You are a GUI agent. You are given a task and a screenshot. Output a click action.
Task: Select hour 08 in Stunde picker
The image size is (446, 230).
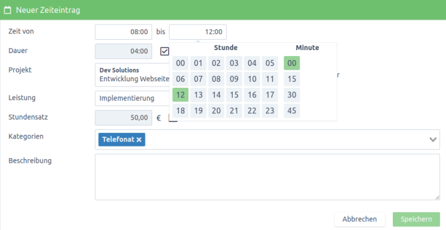[216, 79]
